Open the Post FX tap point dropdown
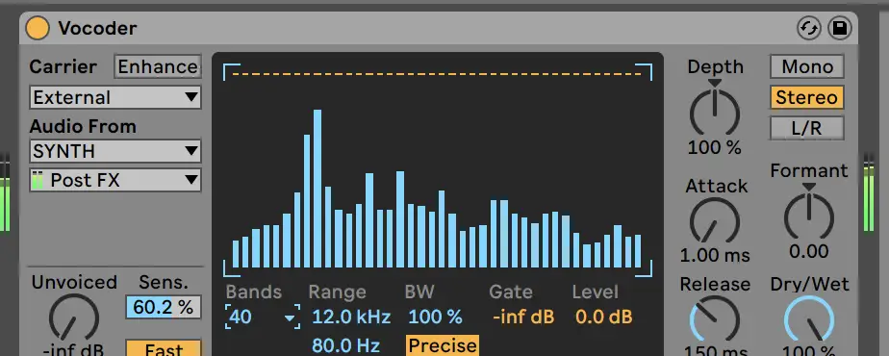This screenshot has width=889, height=356. click(x=115, y=180)
